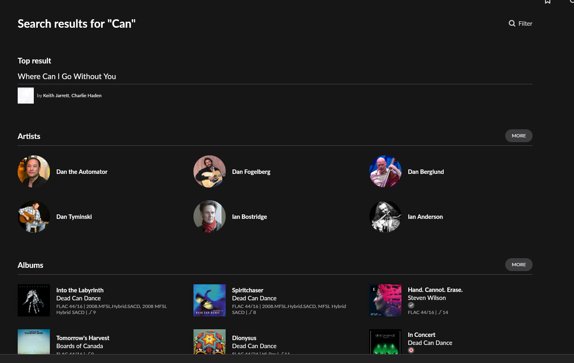Click the Into the Labyrinth title

click(80, 290)
